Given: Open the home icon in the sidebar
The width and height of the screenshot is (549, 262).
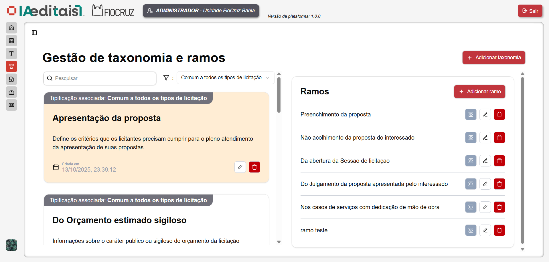Looking at the screenshot, I should (11, 28).
